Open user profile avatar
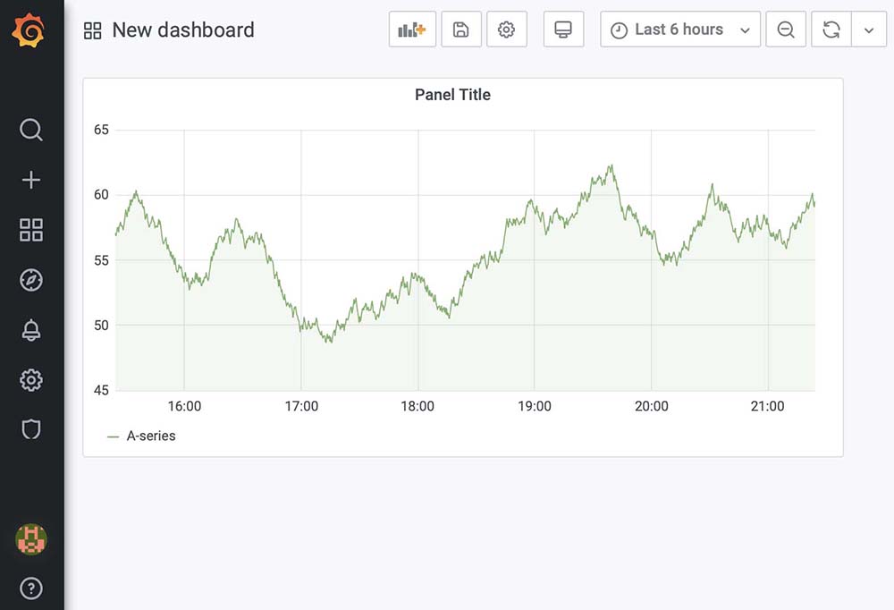Image resolution: width=894 pixels, height=610 pixels. pyautogui.click(x=30, y=539)
